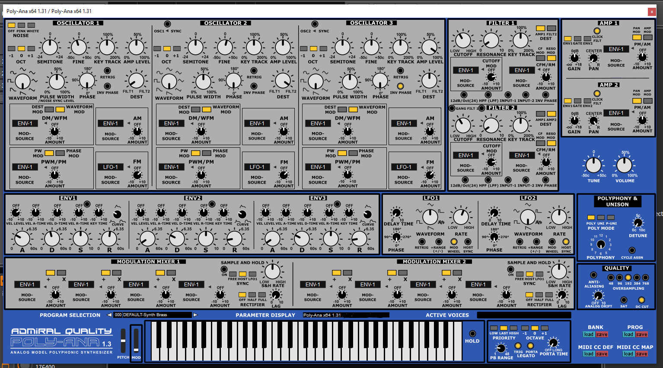Click PROG save button

(642, 334)
